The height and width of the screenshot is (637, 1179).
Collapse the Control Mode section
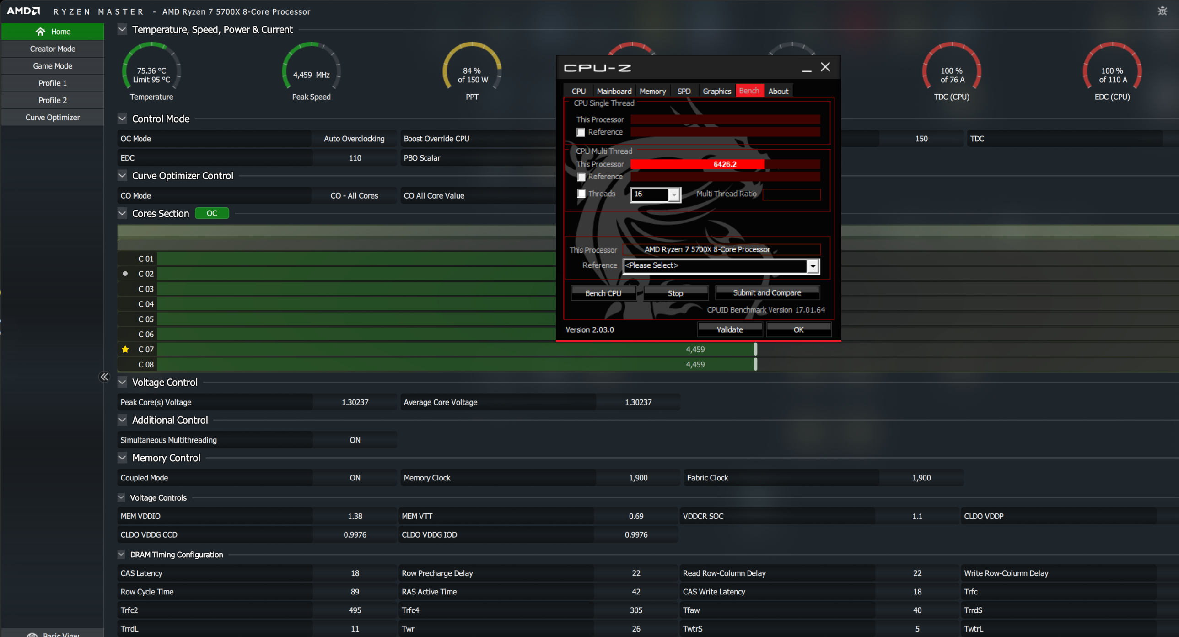coord(122,119)
